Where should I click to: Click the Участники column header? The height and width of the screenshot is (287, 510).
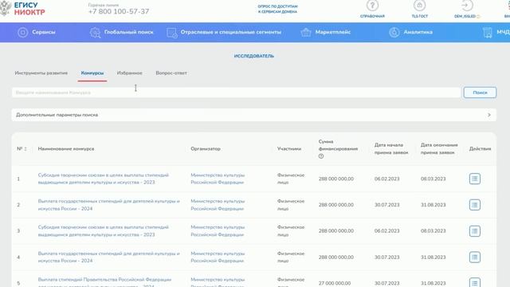pyautogui.click(x=289, y=149)
